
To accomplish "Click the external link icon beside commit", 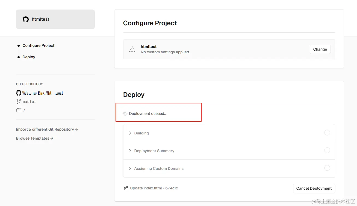I will [x=126, y=188].
